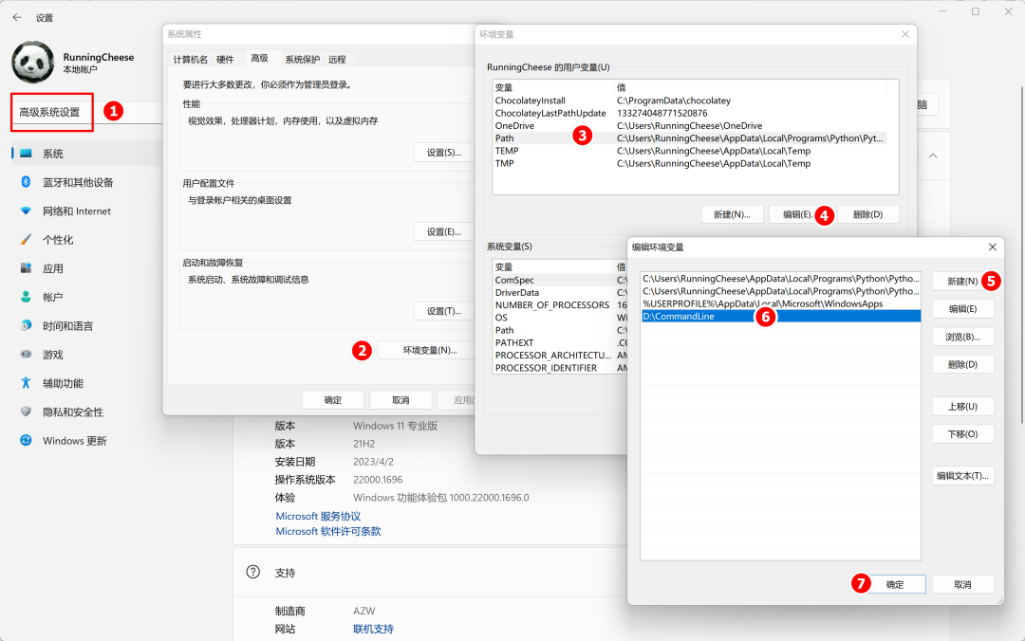
Task: Open Windows 更新 page
Action: (x=74, y=441)
